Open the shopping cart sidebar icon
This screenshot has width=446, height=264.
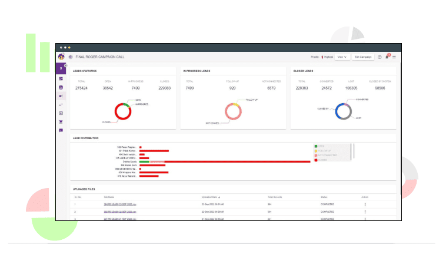(61, 122)
